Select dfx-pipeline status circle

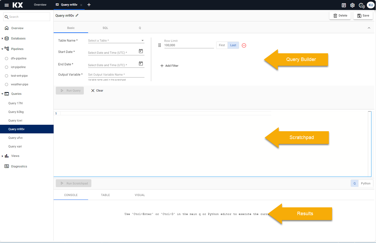click(x=6, y=58)
